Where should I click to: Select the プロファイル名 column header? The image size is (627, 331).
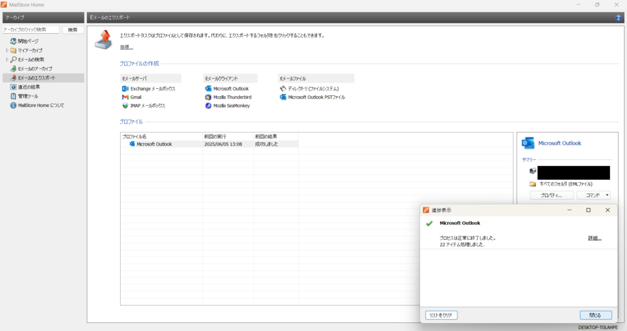(162, 136)
